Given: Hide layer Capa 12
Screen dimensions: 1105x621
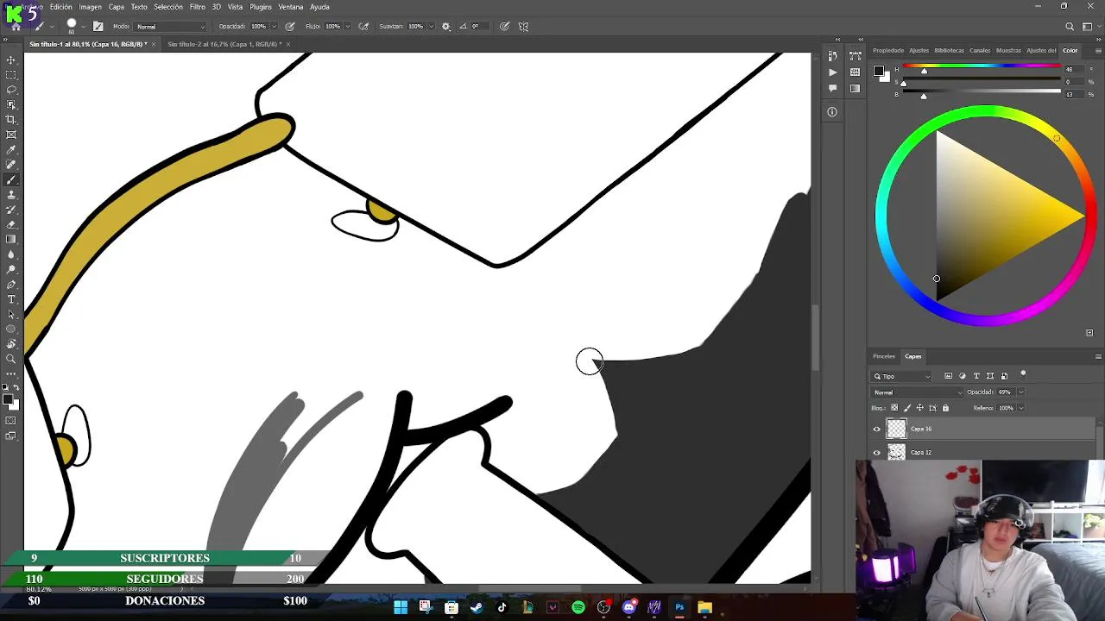Looking at the screenshot, I should tap(877, 452).
